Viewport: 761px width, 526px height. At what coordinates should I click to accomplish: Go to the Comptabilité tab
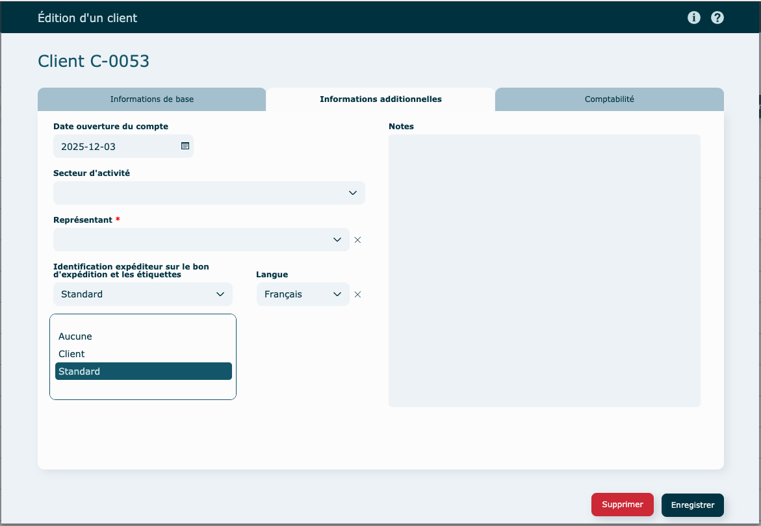pyautogui.click(x=609, y=99)
